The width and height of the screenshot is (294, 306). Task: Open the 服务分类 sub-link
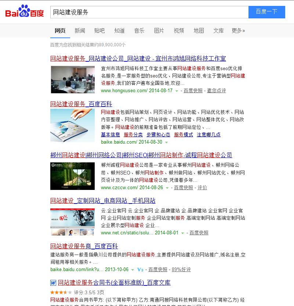click(133, 135)
